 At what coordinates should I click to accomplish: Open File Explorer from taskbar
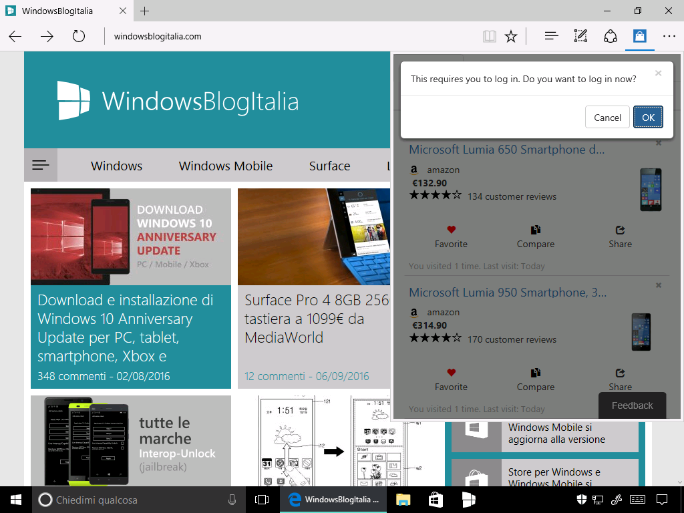tap(403, 500)
